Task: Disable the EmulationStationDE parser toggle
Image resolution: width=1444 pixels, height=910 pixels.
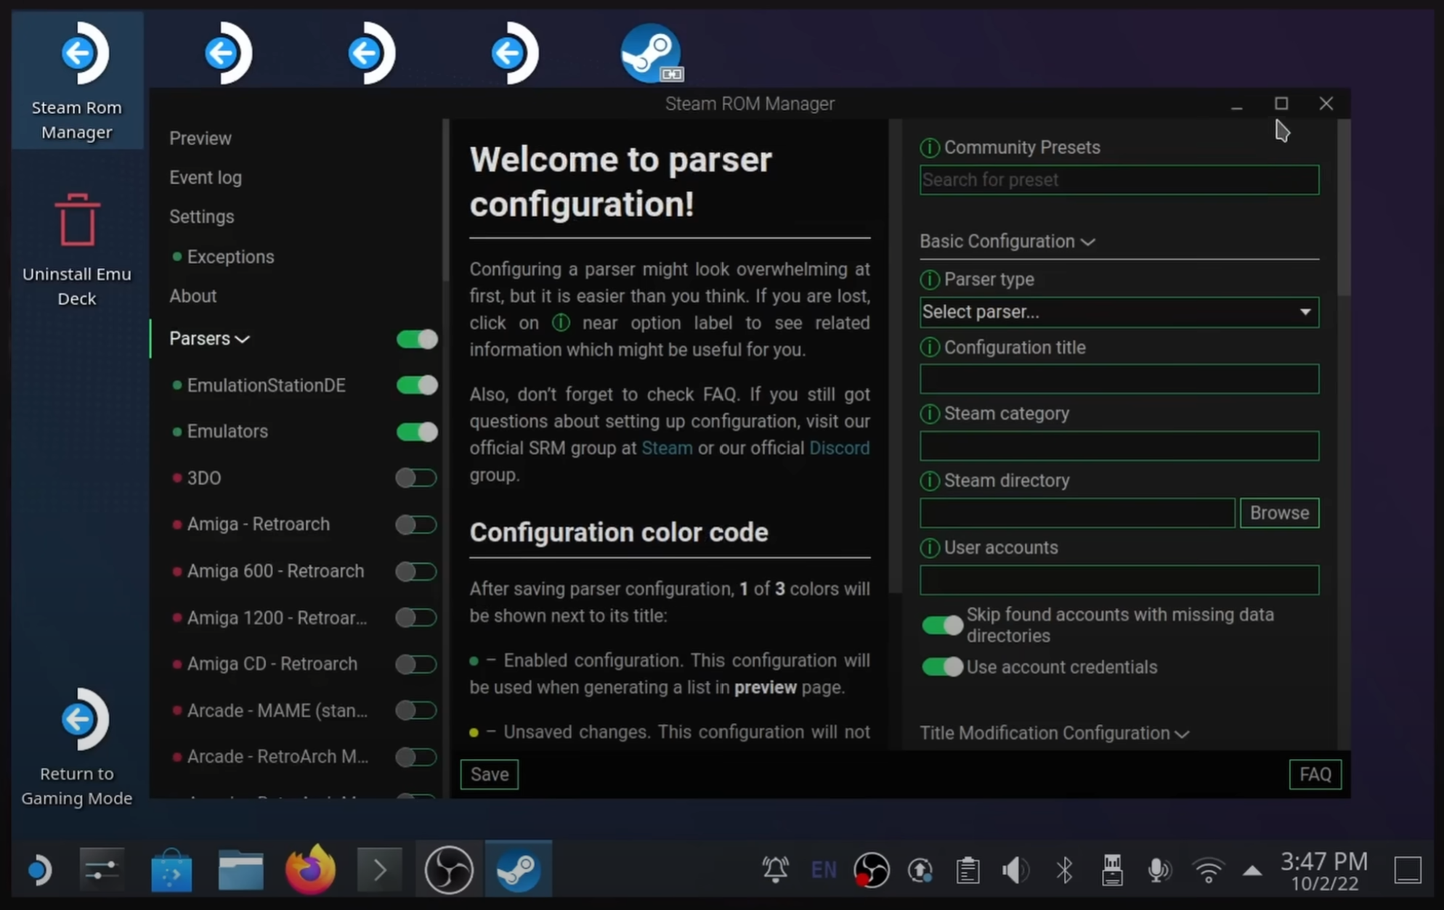Action: coord(417,385)
